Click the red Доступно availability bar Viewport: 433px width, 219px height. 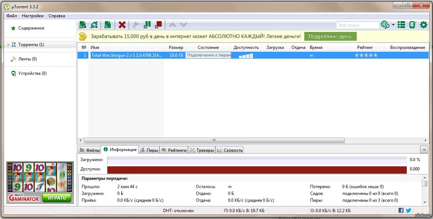point(257,169)
